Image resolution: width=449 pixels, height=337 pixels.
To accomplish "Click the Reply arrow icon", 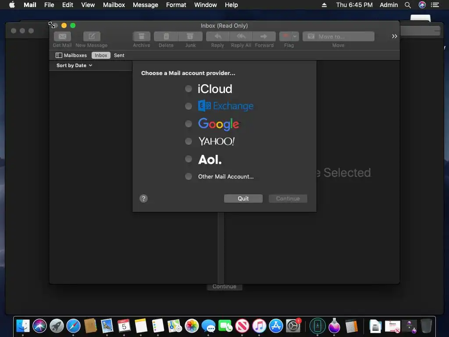I will (217, 36).
